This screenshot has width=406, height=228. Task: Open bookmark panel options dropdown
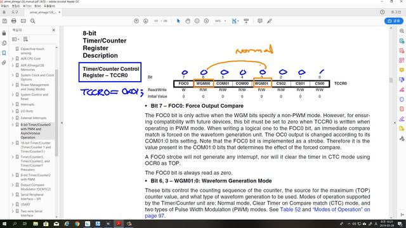[15, 39]
